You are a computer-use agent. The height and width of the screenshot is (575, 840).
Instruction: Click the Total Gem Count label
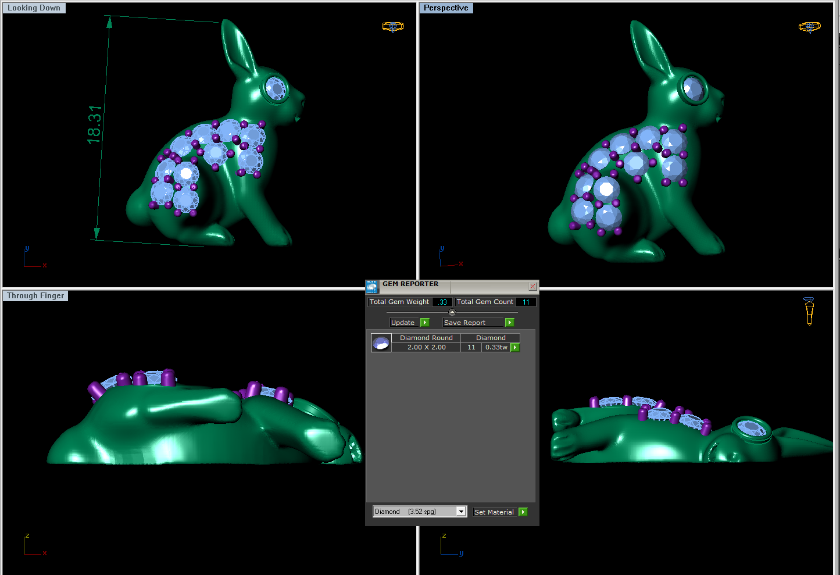point(485,302)
